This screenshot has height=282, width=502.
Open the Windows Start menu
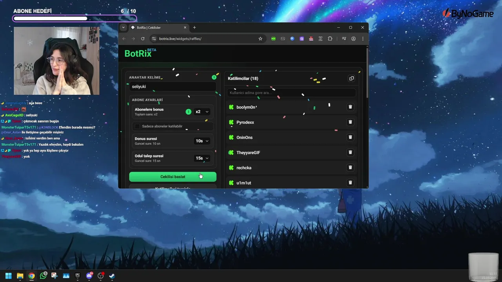click(x=8, y=276)
